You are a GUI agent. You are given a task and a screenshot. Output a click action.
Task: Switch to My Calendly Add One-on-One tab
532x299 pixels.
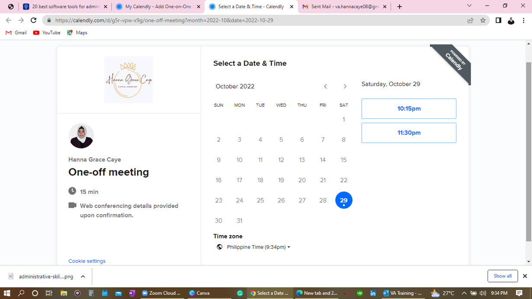(157, 6)
